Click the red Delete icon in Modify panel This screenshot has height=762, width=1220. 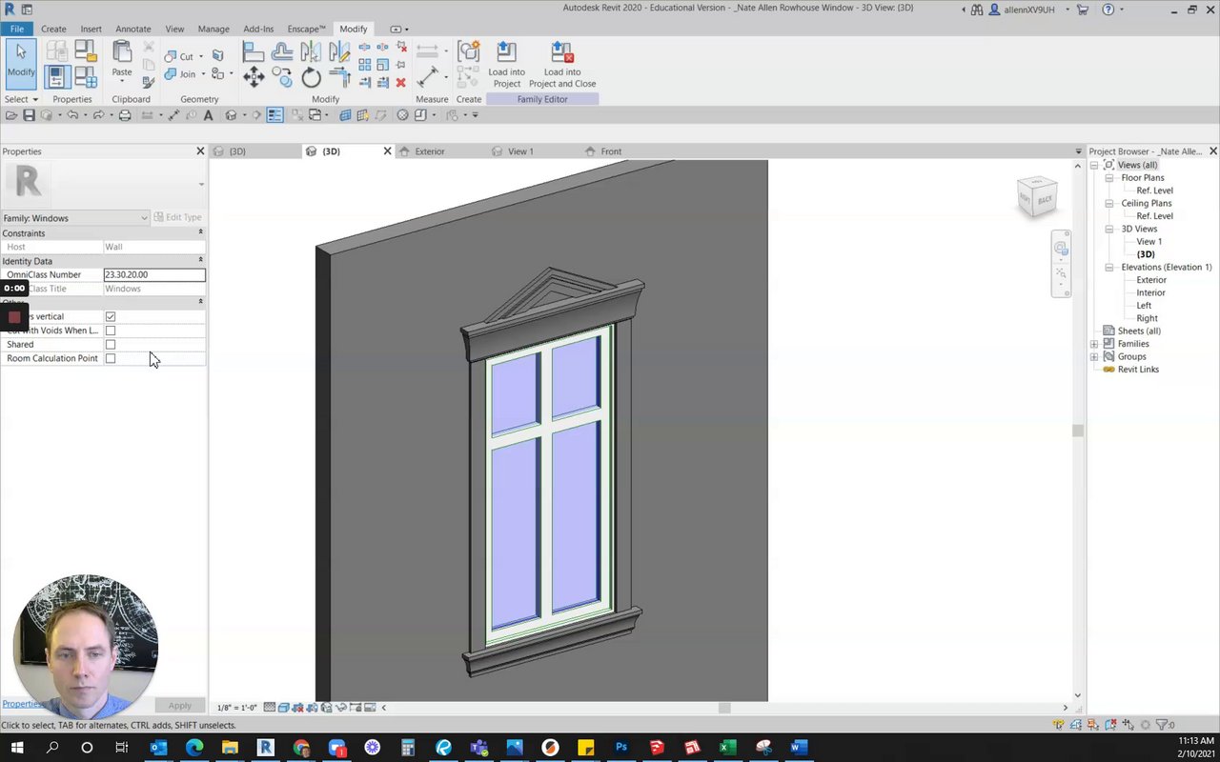pyautogui.click(x=400, y=83)
